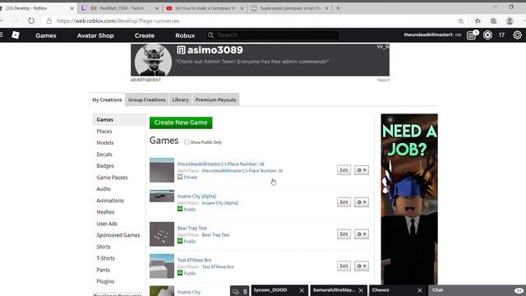Reload the page with browser refresh icon
The width and height of the screenshot is (526, 296).
click(31, 21)
